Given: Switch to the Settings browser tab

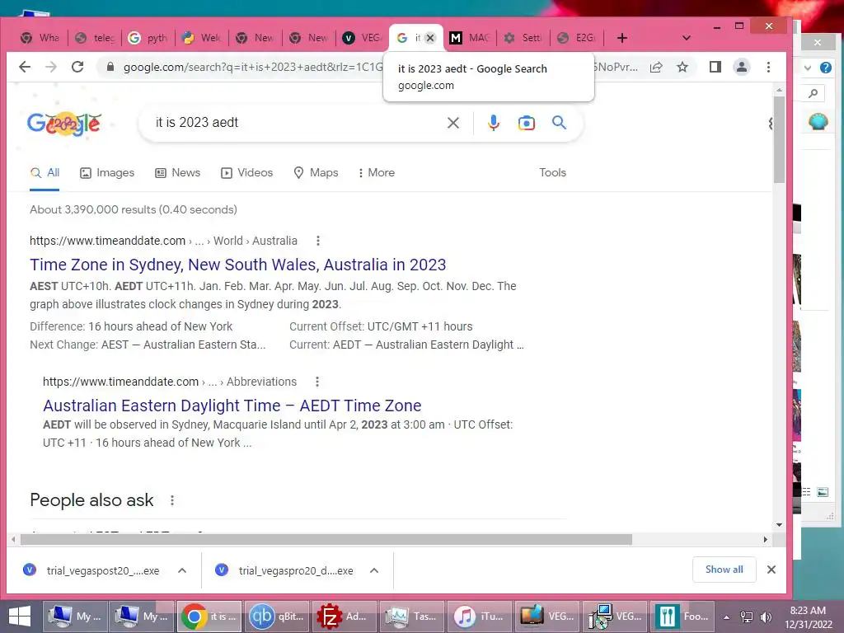Looking at the screenshot, I should tap(523, 38).
